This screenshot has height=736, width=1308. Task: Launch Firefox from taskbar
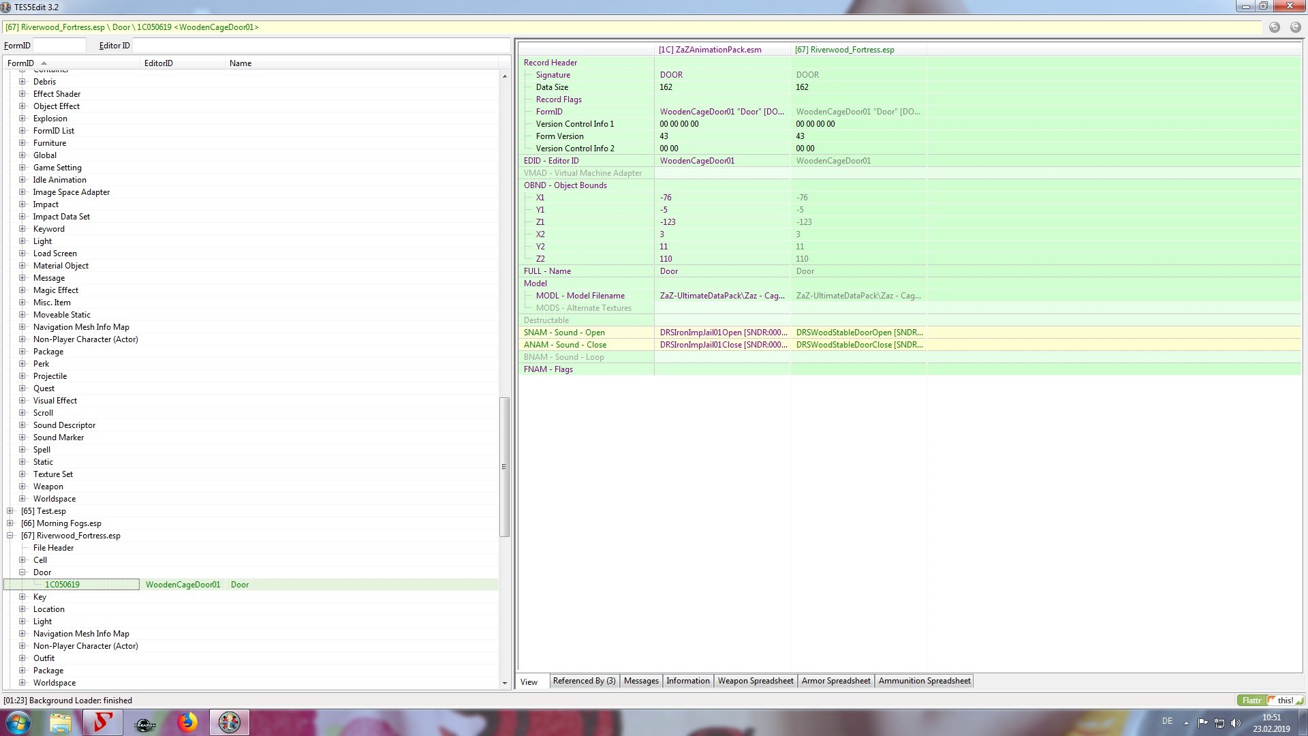[187, 722]
